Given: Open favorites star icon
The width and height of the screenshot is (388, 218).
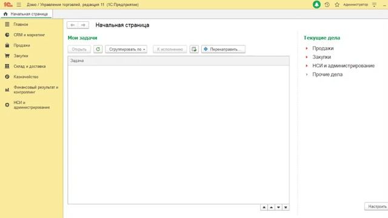Looking at the screenshot, I should pos(337,5).
